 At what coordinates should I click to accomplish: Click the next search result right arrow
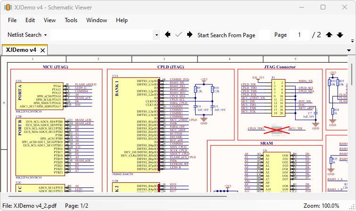(190, 35)
